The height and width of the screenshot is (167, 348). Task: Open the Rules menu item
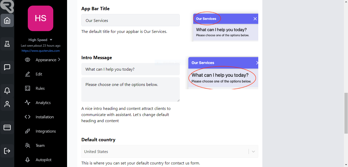pos(40,88)
